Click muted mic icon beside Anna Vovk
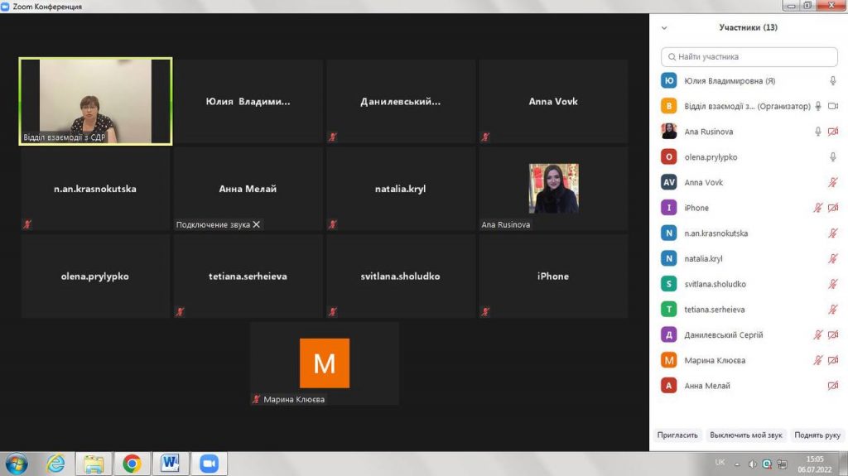This screenshot has width=848, height=476. click(x=833, y=182)
